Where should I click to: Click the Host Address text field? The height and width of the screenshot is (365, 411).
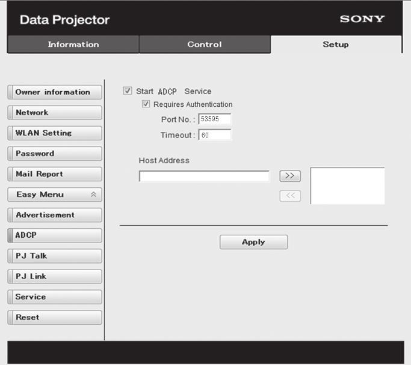pyautogui.click(x=204, y=176)
